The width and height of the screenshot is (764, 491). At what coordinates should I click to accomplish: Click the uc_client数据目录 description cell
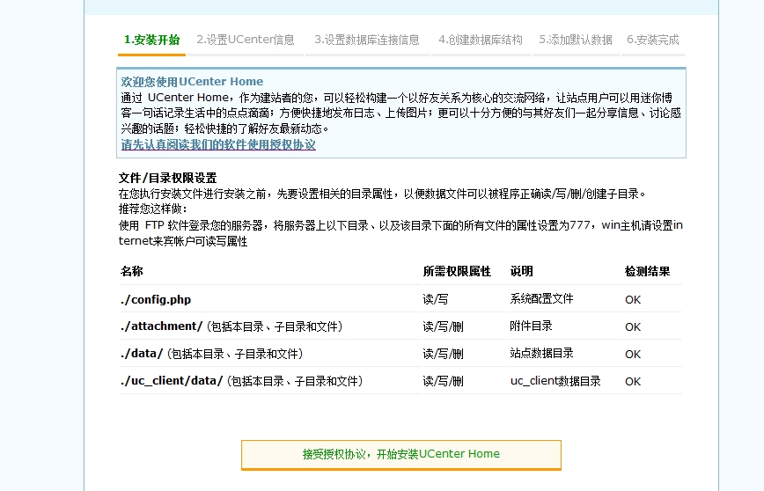pyautogui.click(x=555, y=381)
